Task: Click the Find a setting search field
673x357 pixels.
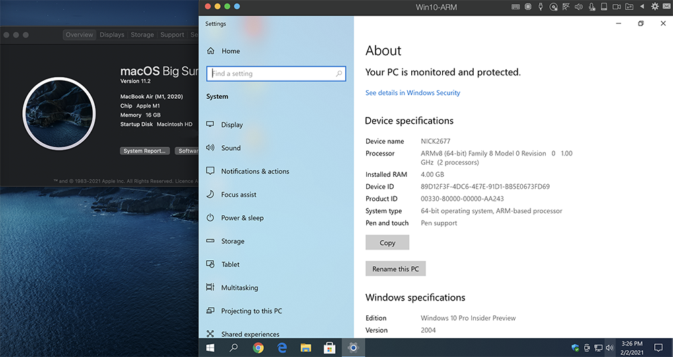Action: pyautogui.click(x=276, y=74)
